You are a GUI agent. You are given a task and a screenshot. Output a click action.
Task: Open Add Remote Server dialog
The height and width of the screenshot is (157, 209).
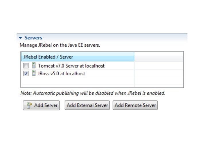[x=135, y=105]
